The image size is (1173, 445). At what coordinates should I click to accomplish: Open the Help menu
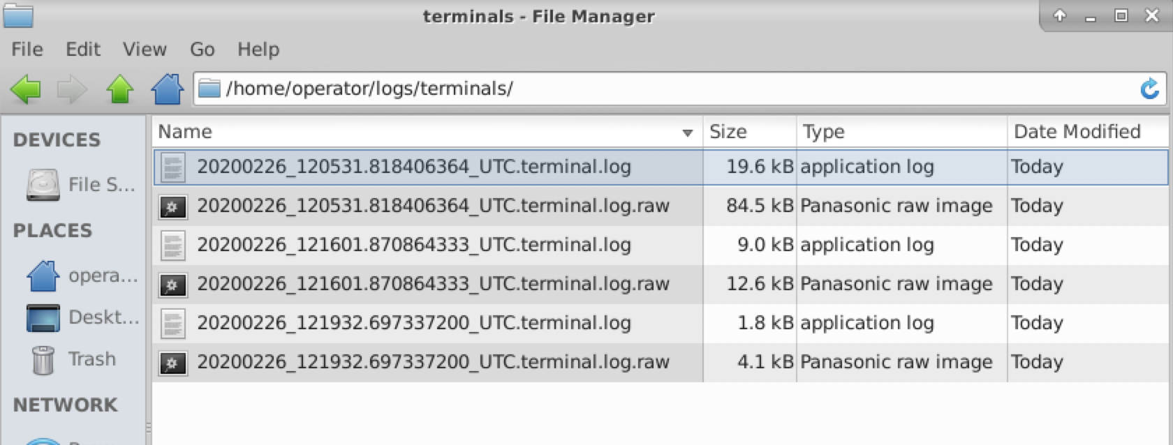point(258,50)
